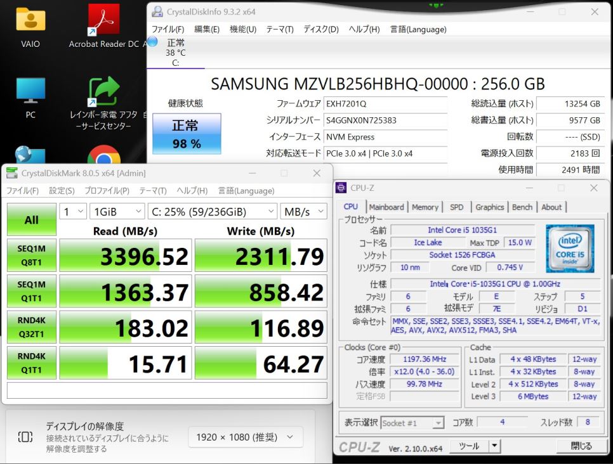Click the interface value NVM Express

385,137
